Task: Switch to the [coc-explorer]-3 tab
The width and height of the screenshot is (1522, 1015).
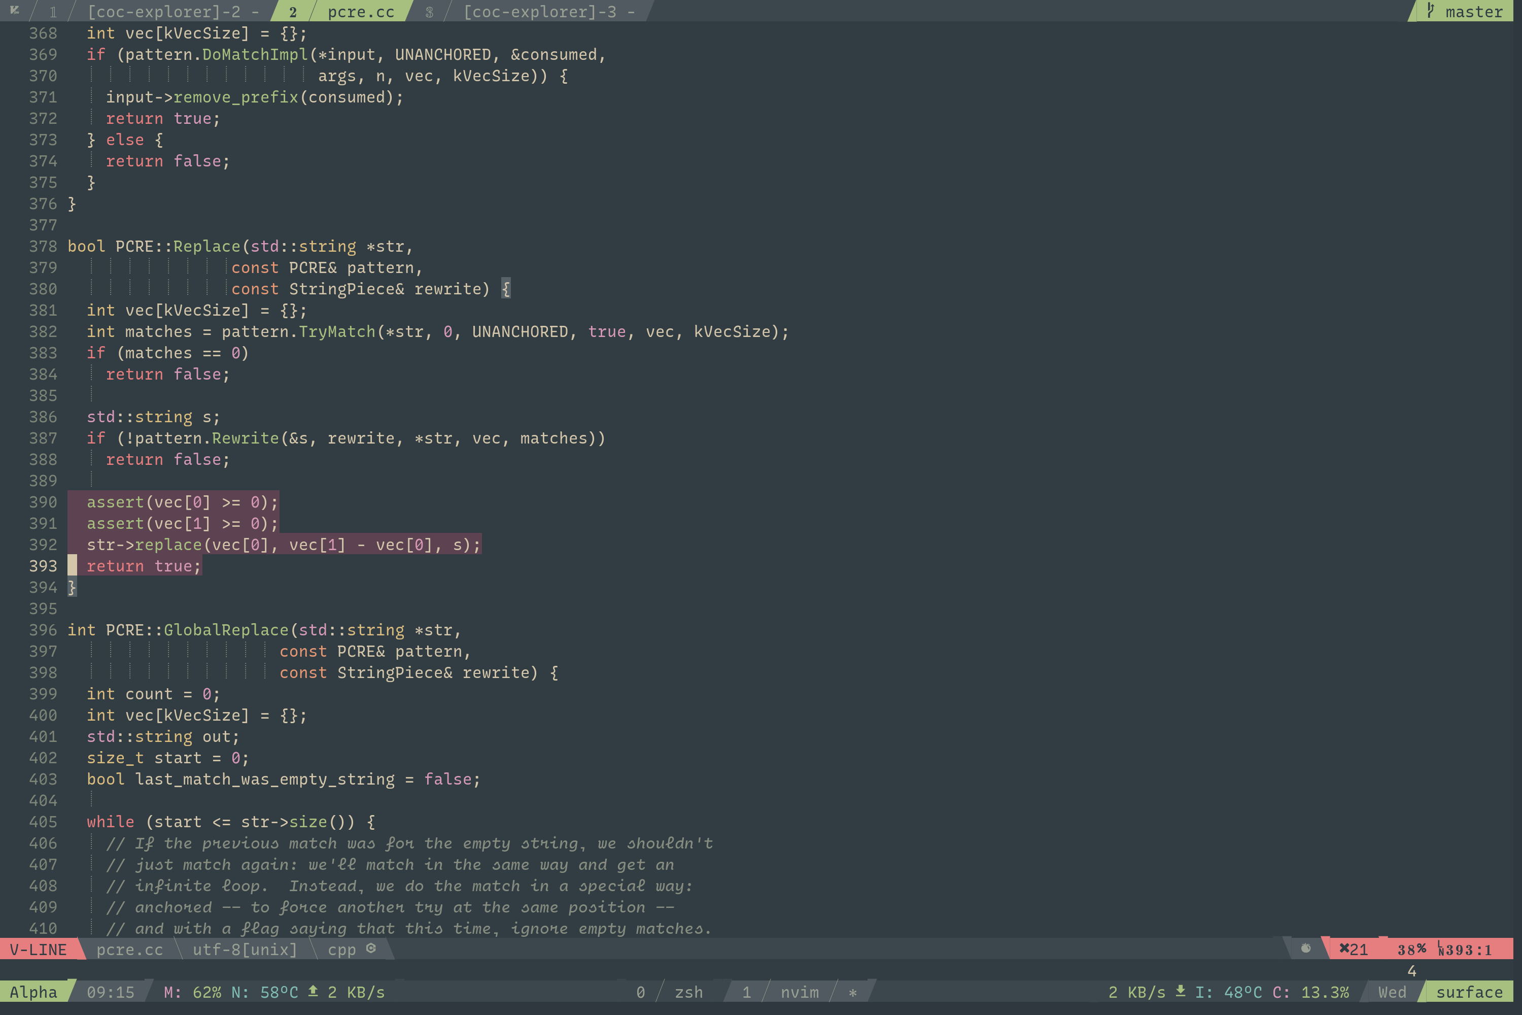Action: pos(540,12)
